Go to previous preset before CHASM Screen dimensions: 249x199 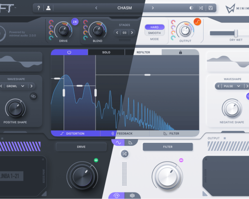coord(96,8)
